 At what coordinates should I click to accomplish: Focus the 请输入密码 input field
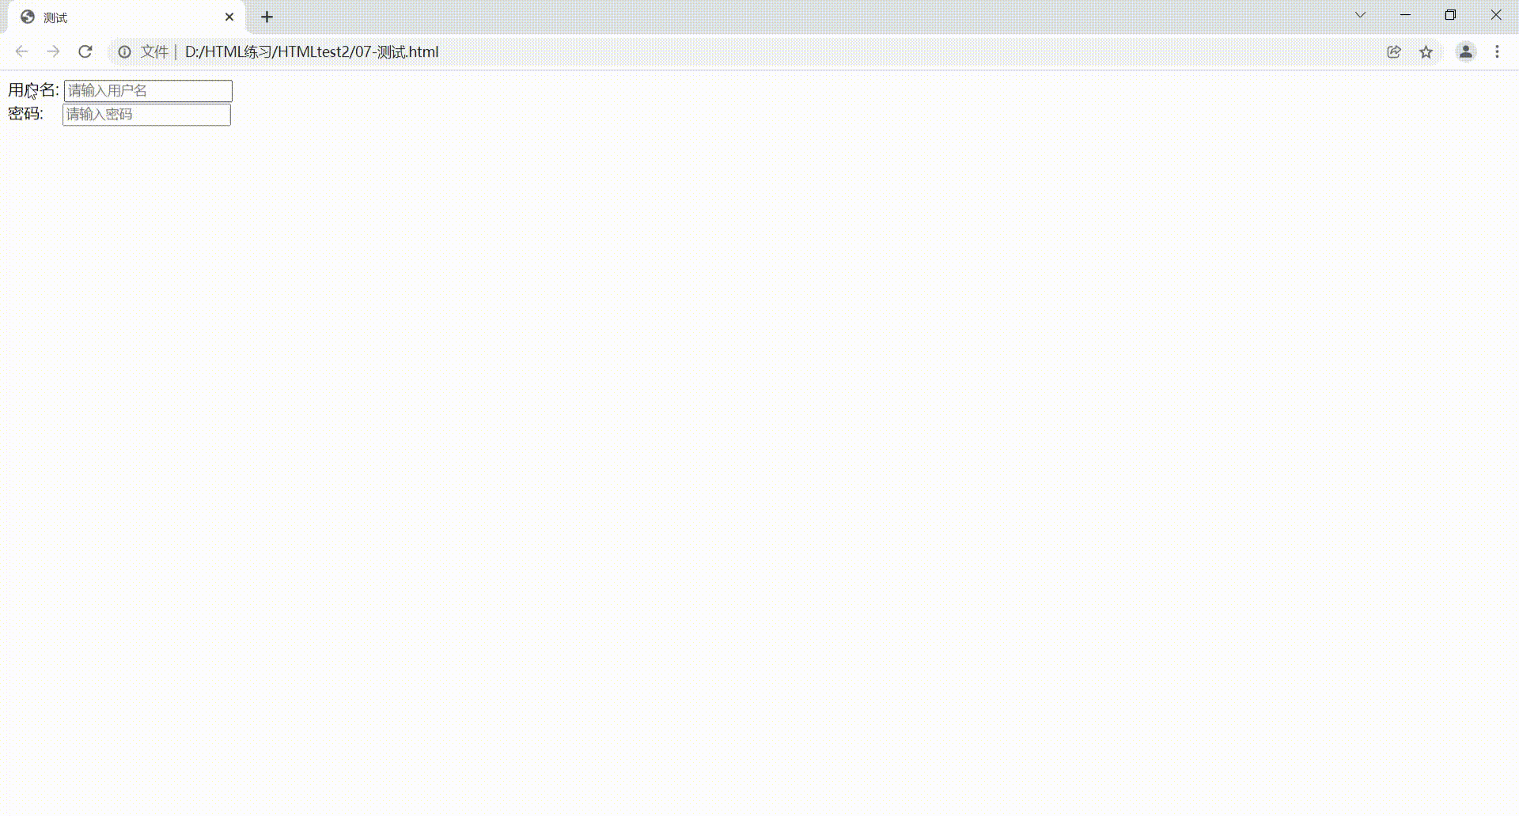[146, 115]
